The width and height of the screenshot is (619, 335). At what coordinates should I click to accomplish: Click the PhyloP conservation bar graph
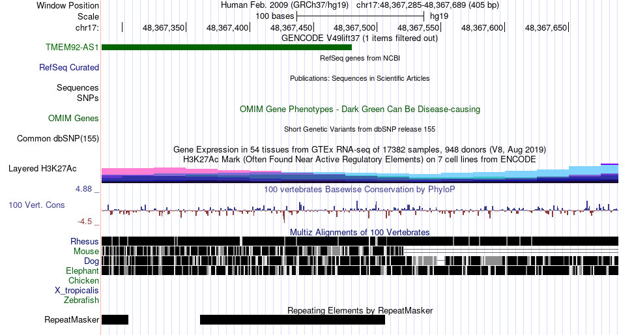pos(360,211)
